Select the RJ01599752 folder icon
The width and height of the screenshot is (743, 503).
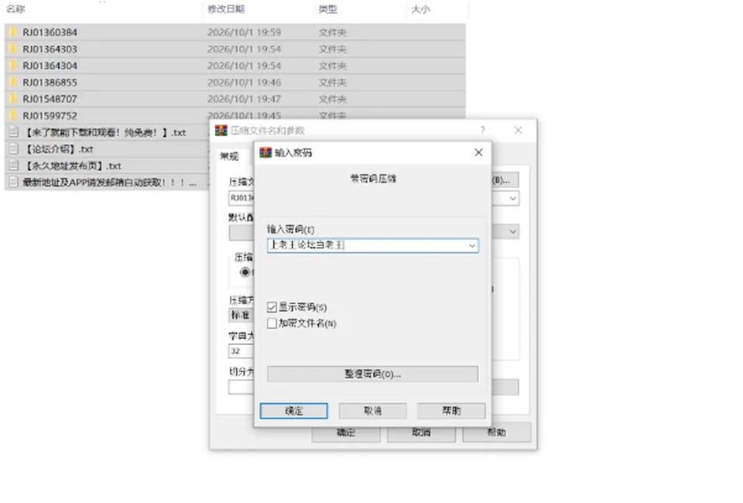click(13, 115)
